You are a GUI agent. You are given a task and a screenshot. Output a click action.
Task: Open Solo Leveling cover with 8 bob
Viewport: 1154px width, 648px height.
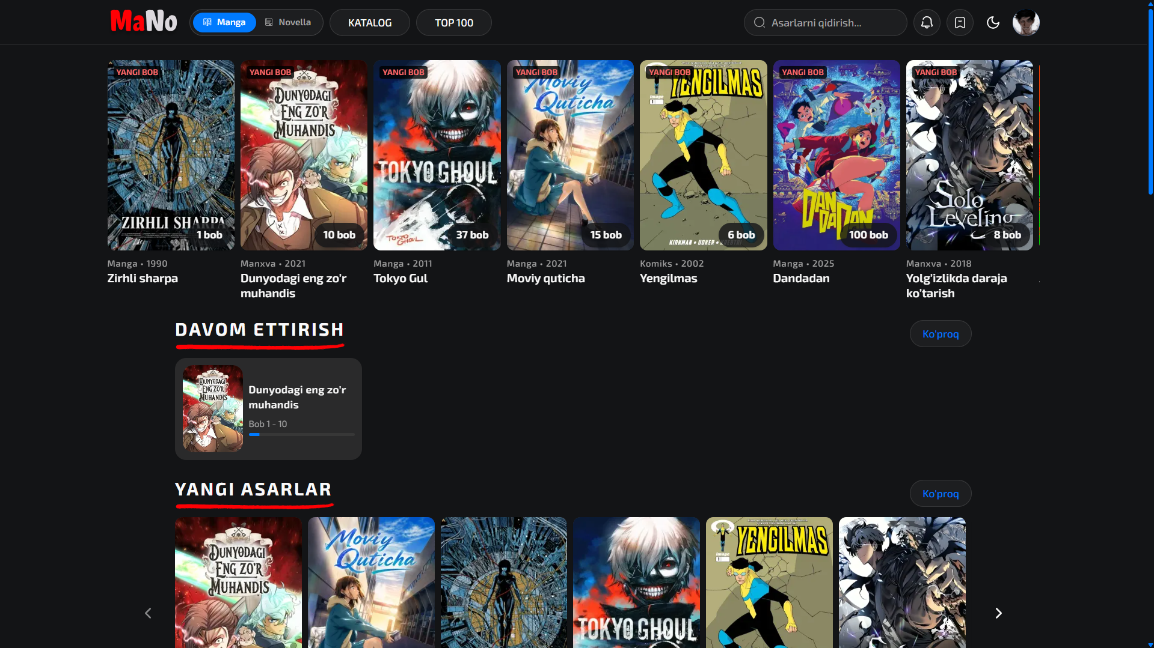(969, 155)
